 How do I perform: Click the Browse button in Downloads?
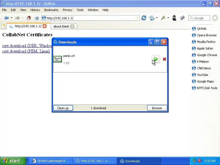pyautogui.click(x=157, y=108)
